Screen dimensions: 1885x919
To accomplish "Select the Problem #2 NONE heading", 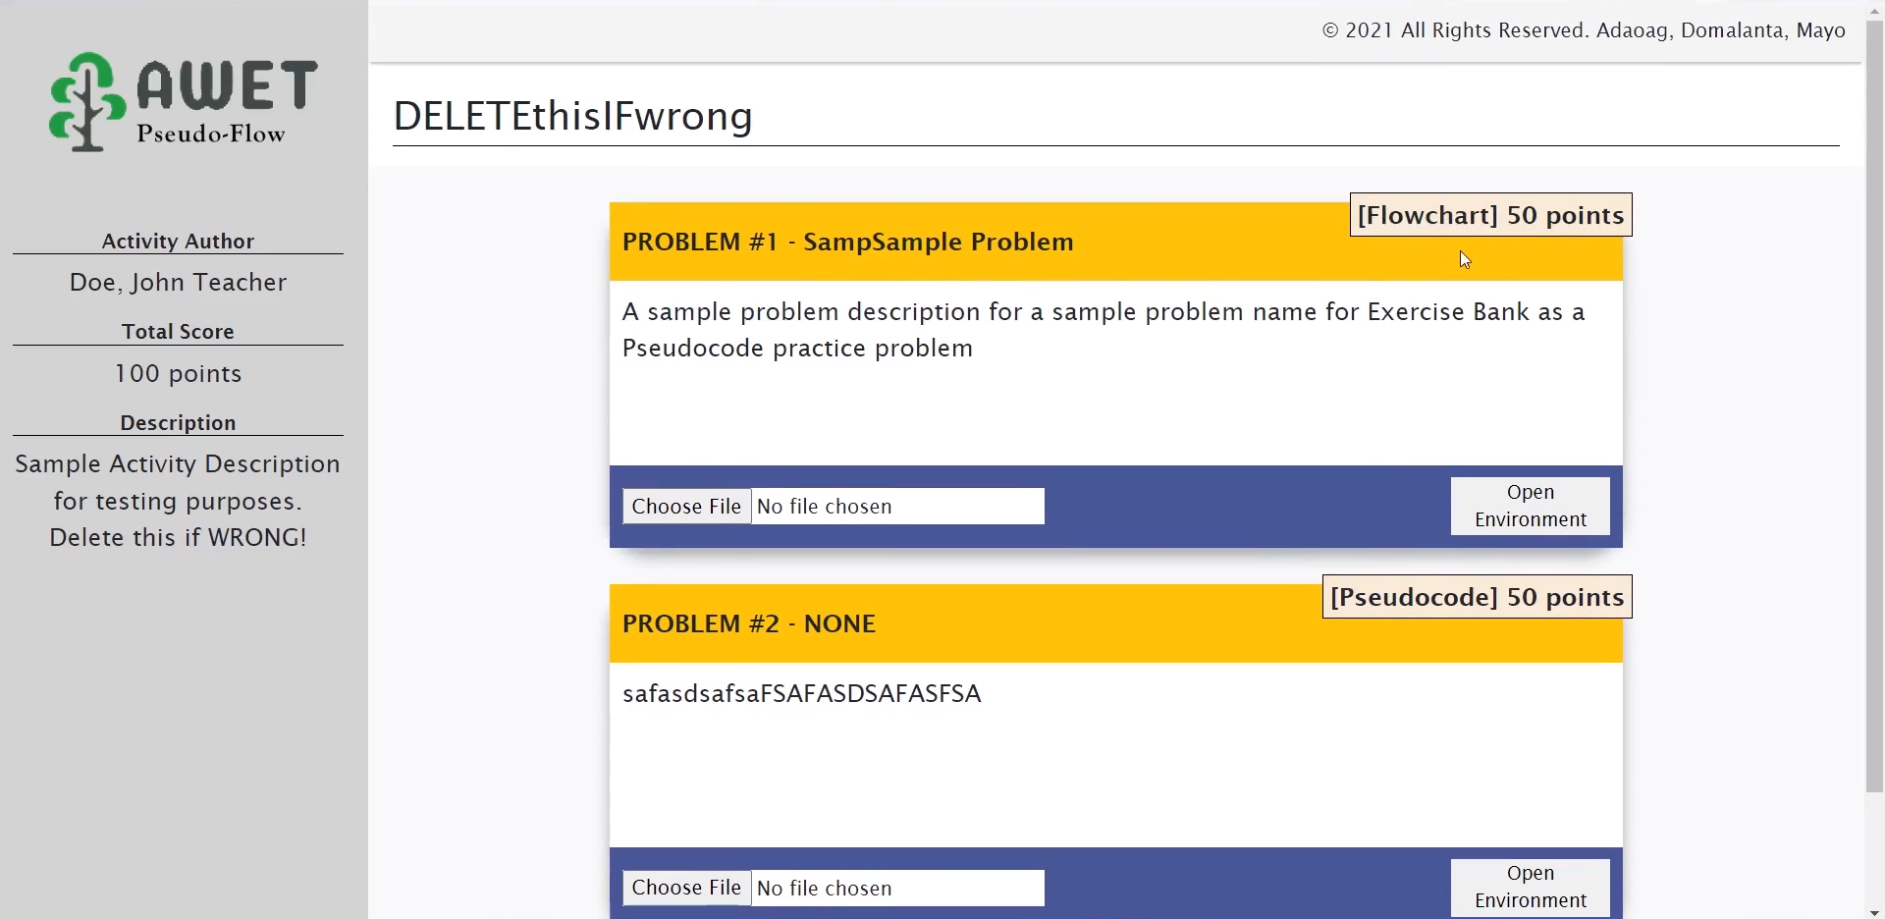I will tap(748, 624).
